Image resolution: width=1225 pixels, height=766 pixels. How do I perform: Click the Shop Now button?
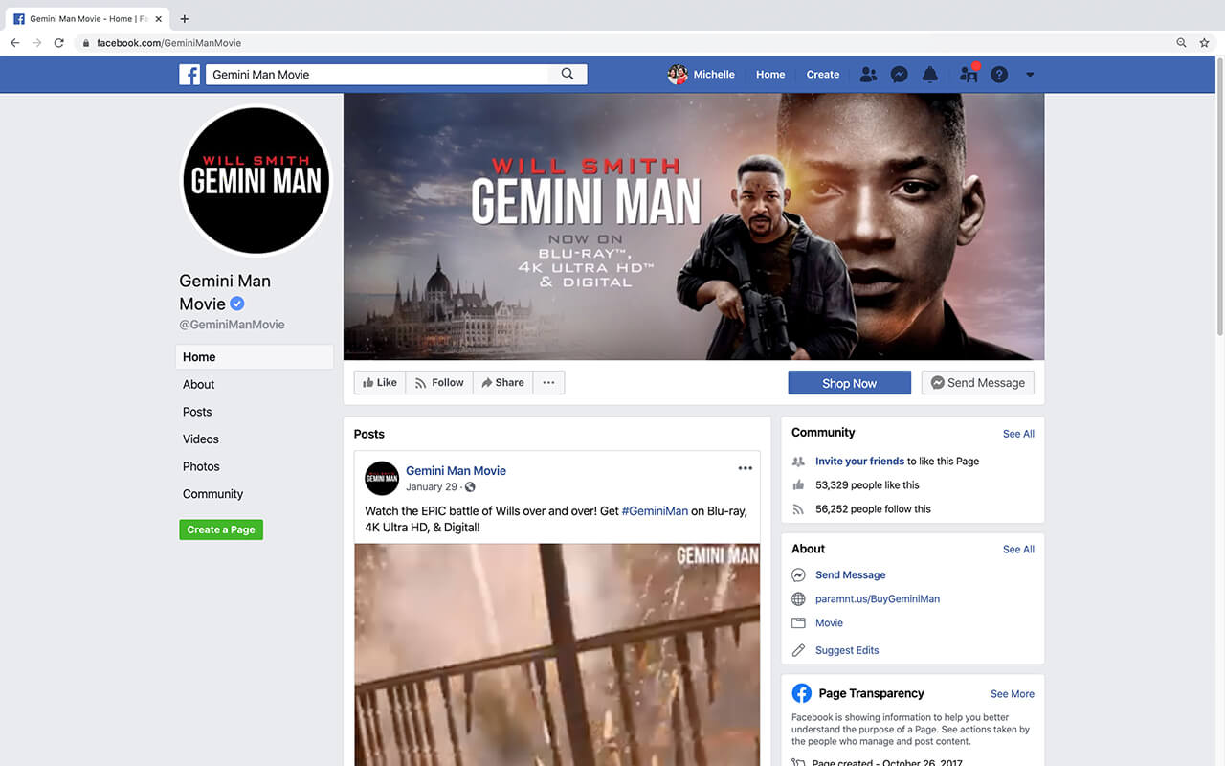(849, 383)
